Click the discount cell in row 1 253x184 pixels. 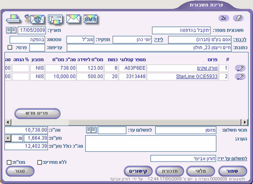click(x=21, y=68)
